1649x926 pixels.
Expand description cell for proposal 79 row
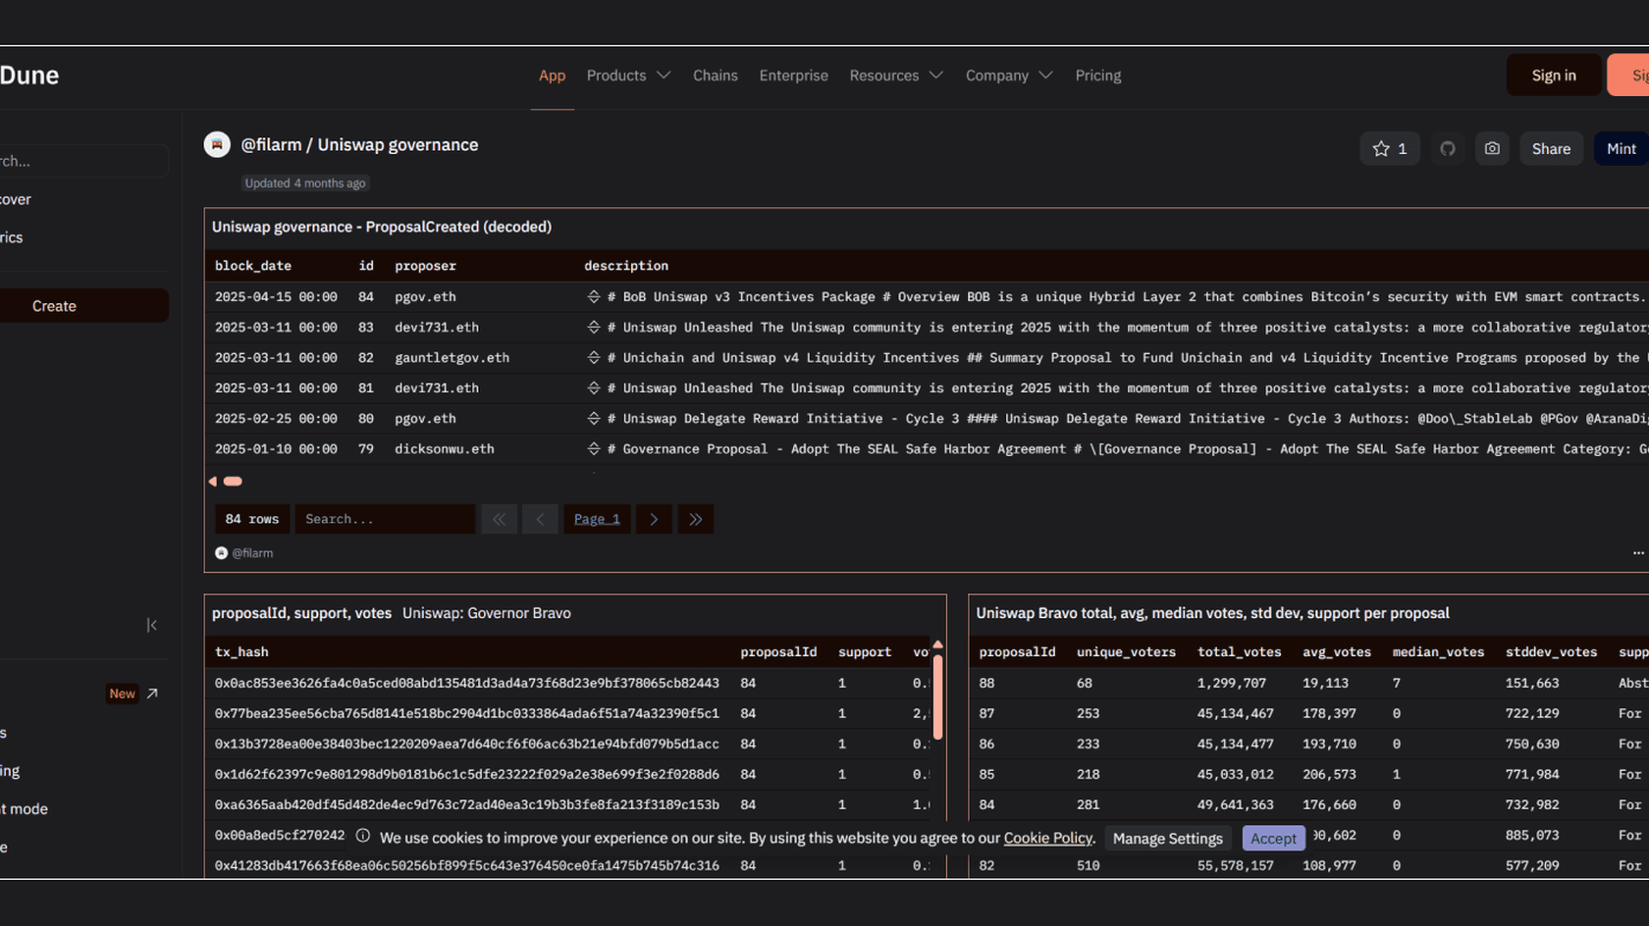(x=593, y=449)
